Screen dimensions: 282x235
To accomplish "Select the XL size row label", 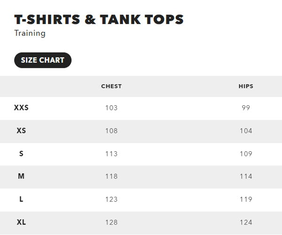I will (x=21, y=222).
